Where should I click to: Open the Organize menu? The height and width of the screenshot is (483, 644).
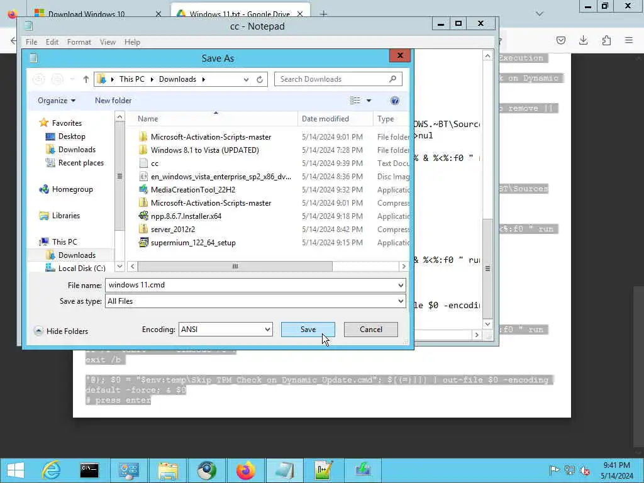click(56, 101)
